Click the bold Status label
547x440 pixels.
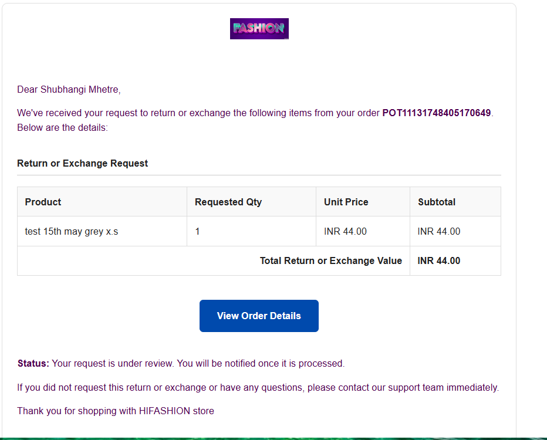coord(33,363)
